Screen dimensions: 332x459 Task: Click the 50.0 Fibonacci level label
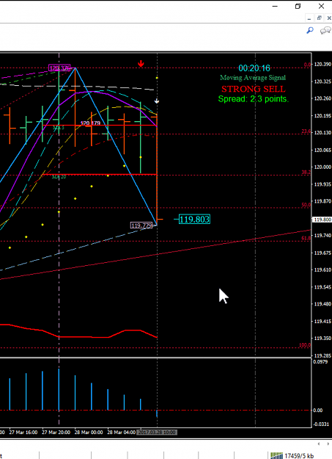306,205
